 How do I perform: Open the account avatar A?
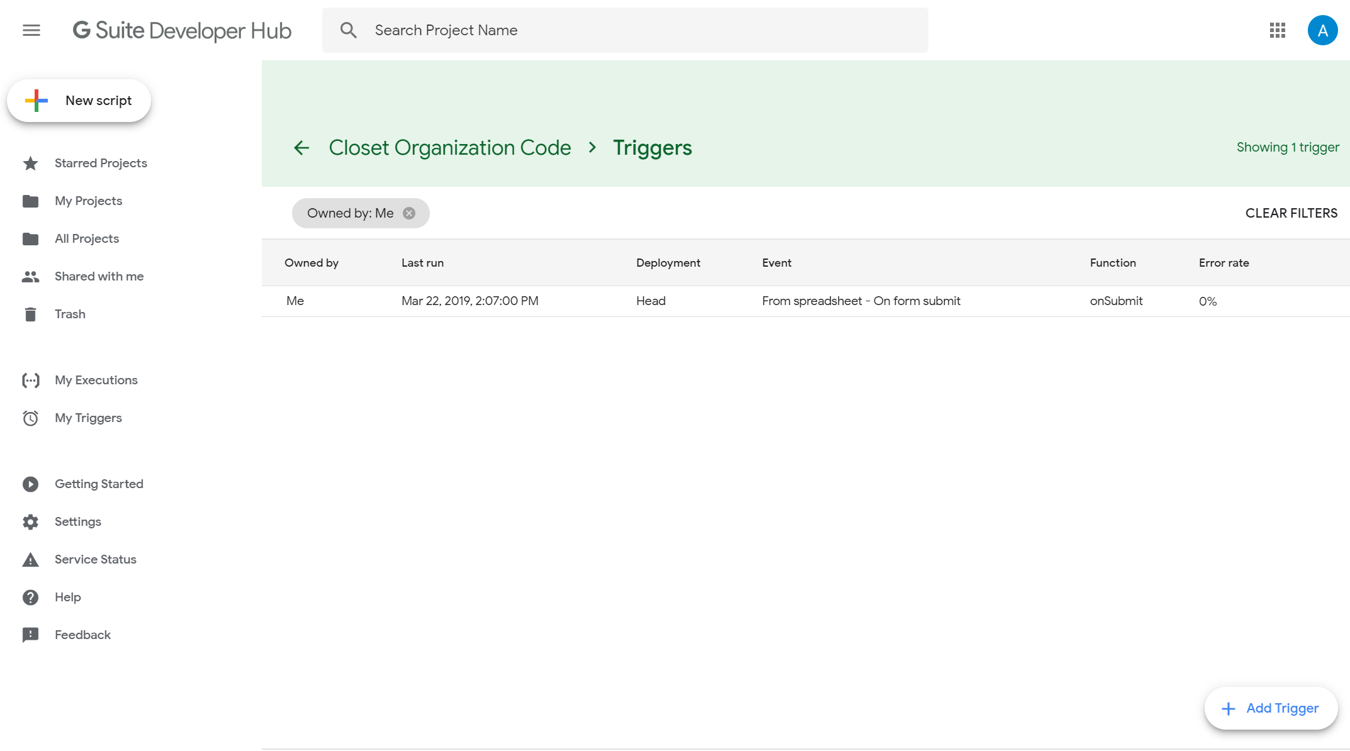(1322, 30)
